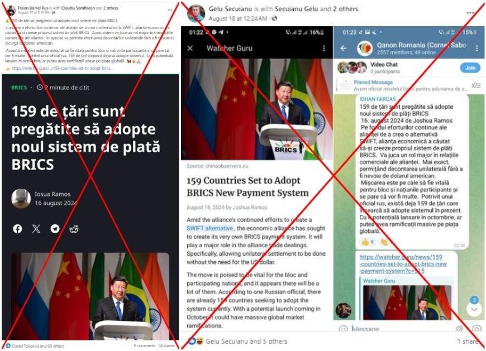Open the watcher.guru news link in chat
The width and height of the screenshot is (486, 351).
[403, 264]
